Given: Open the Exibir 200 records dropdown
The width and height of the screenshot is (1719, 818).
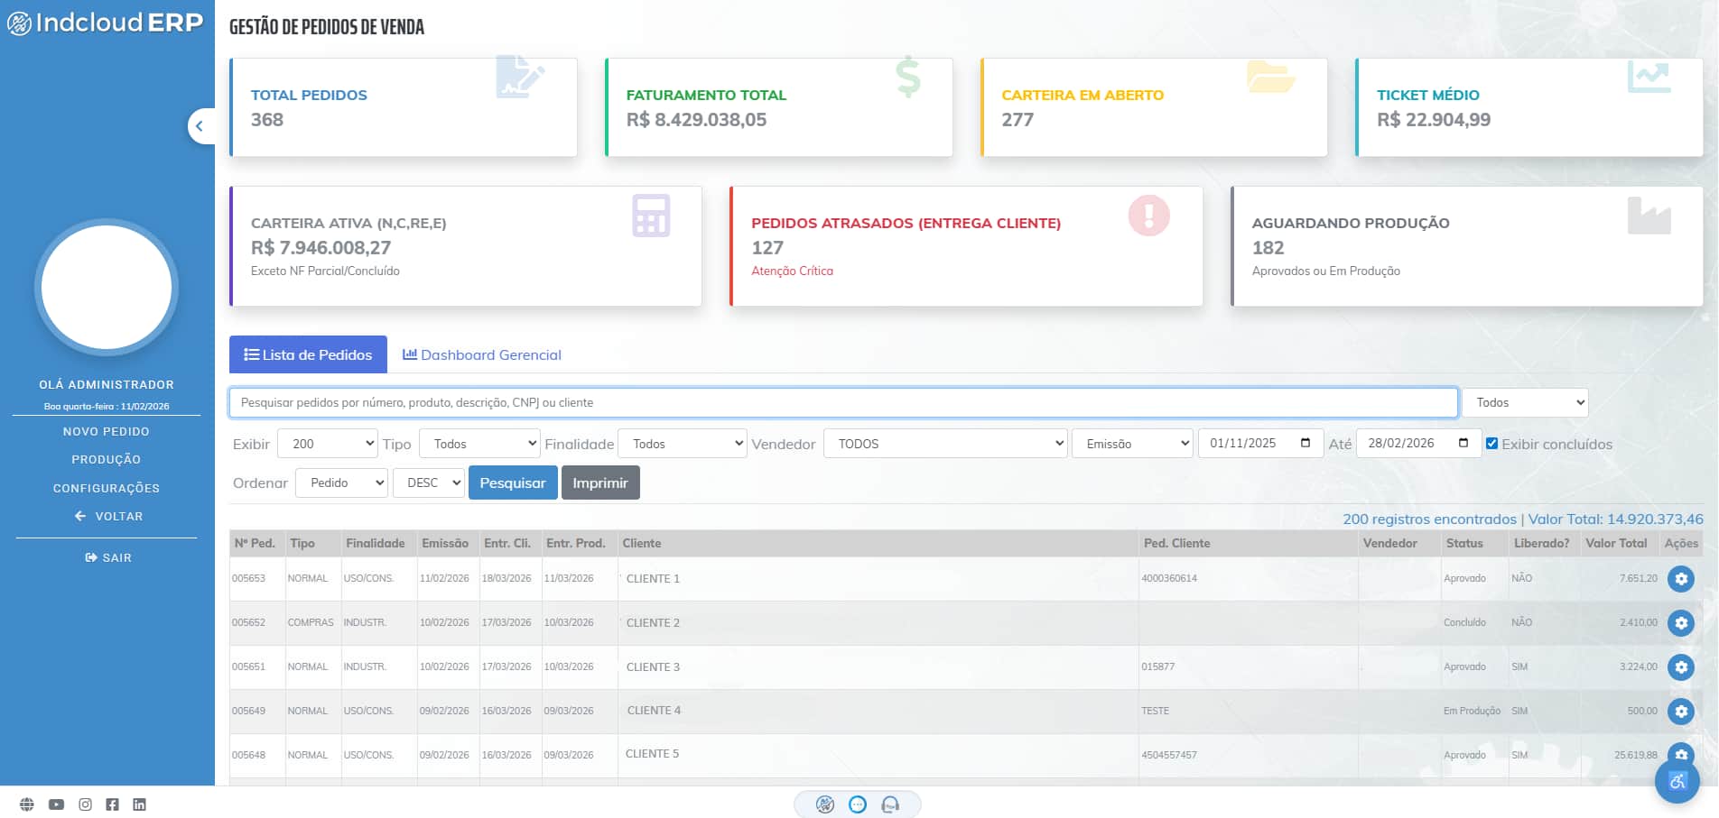Looking at the screenshot, I should [328, 444].
